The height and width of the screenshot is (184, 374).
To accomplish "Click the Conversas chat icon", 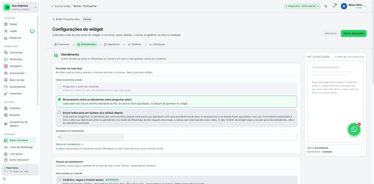I will point(6,53).
